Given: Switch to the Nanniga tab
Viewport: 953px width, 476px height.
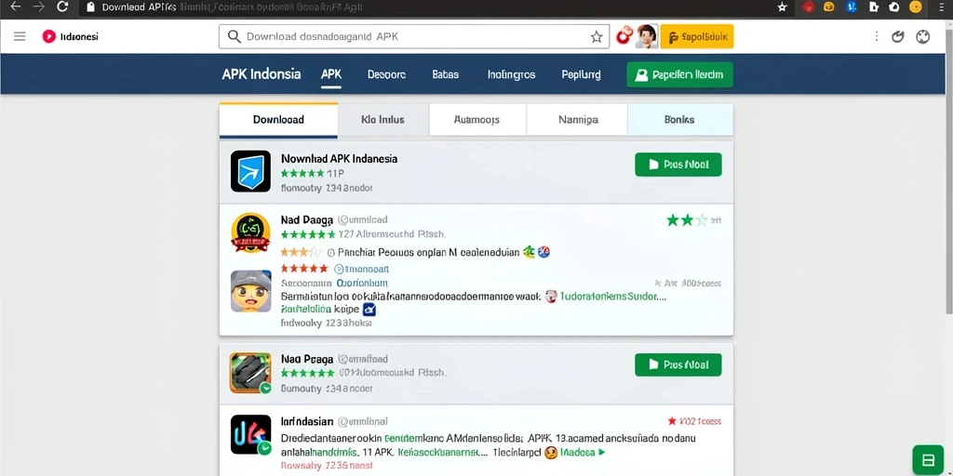Looking at the screenshot, I should point(578,120).
